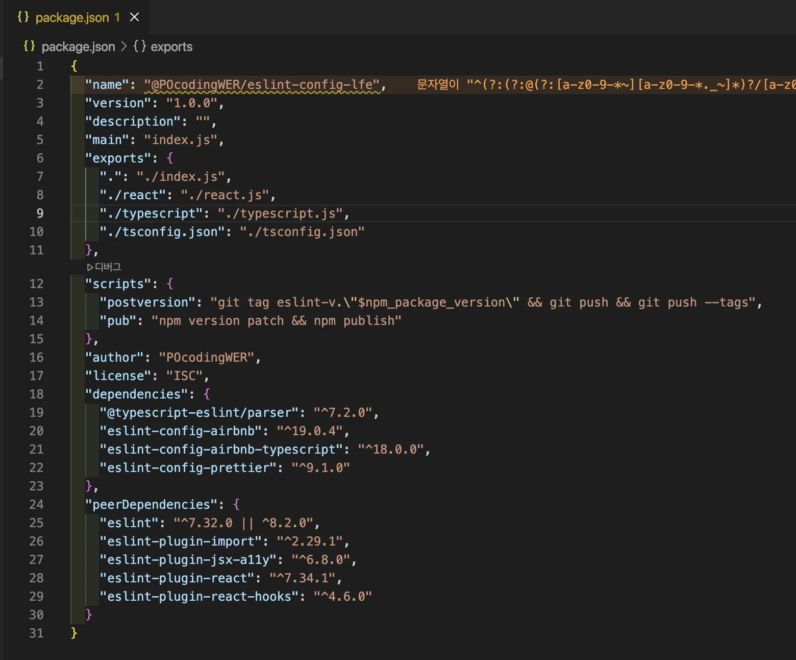The width and height of the screenshot is (796, 660).
Task: Select the package.json editor tab
Action: (76, 17)
